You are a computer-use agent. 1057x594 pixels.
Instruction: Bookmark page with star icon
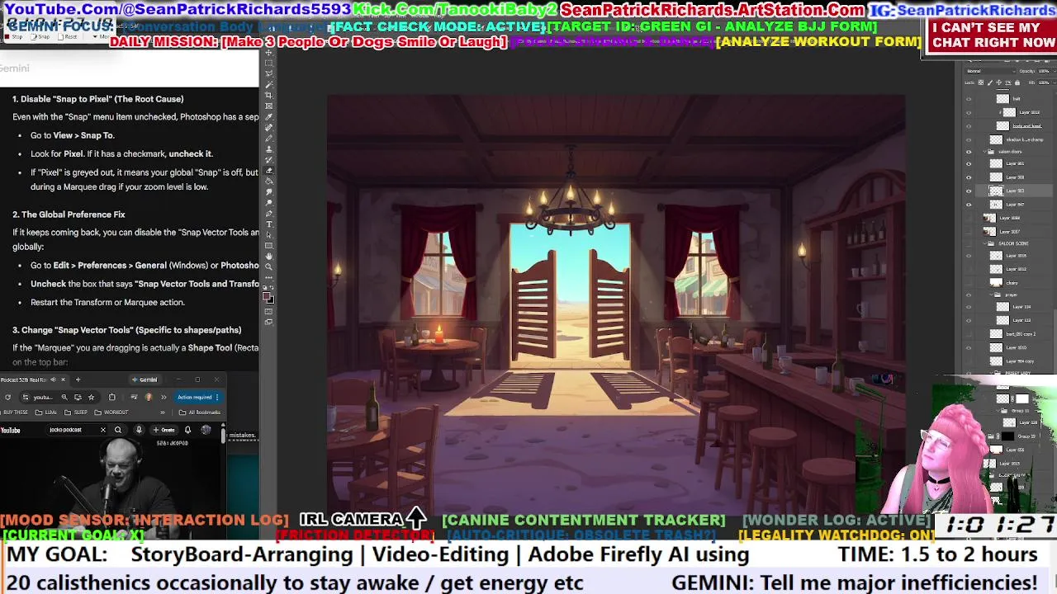click(x=91, y=398)
